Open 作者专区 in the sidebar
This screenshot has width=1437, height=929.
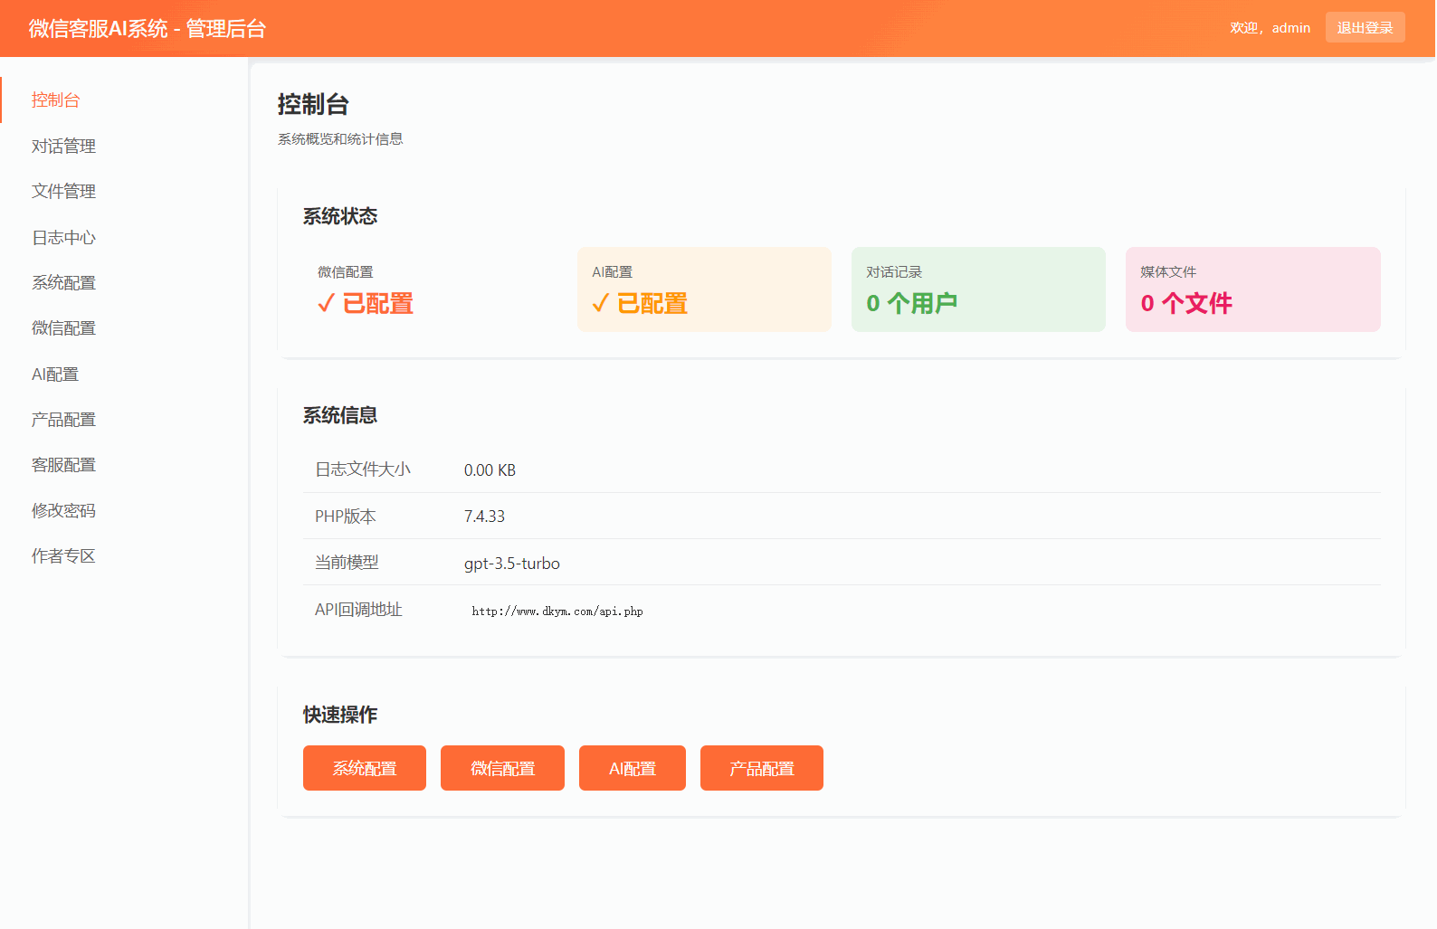[63, 555]
